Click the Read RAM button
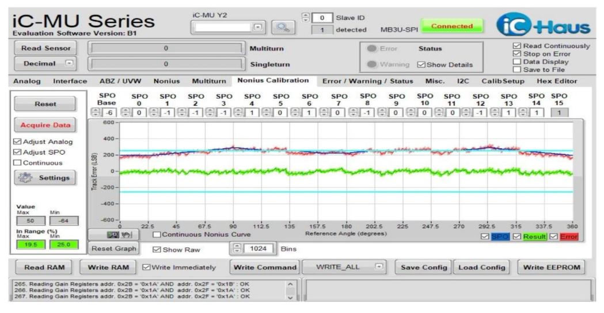The width and height of the screenshot is (604, 313). click(44, 267)
